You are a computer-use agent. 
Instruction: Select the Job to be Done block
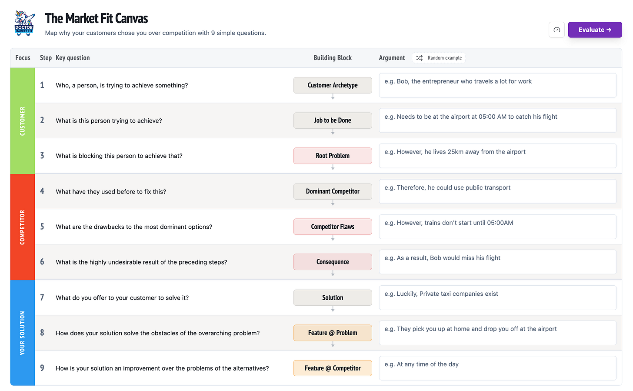coord(333,120)
